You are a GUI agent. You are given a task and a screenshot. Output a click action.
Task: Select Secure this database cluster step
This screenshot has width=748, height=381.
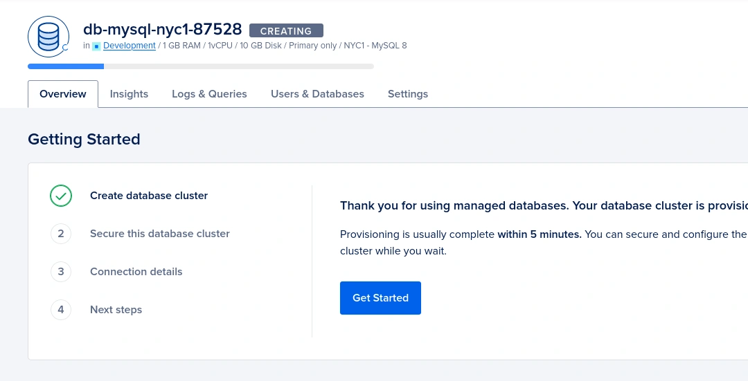tap(160, 234)
